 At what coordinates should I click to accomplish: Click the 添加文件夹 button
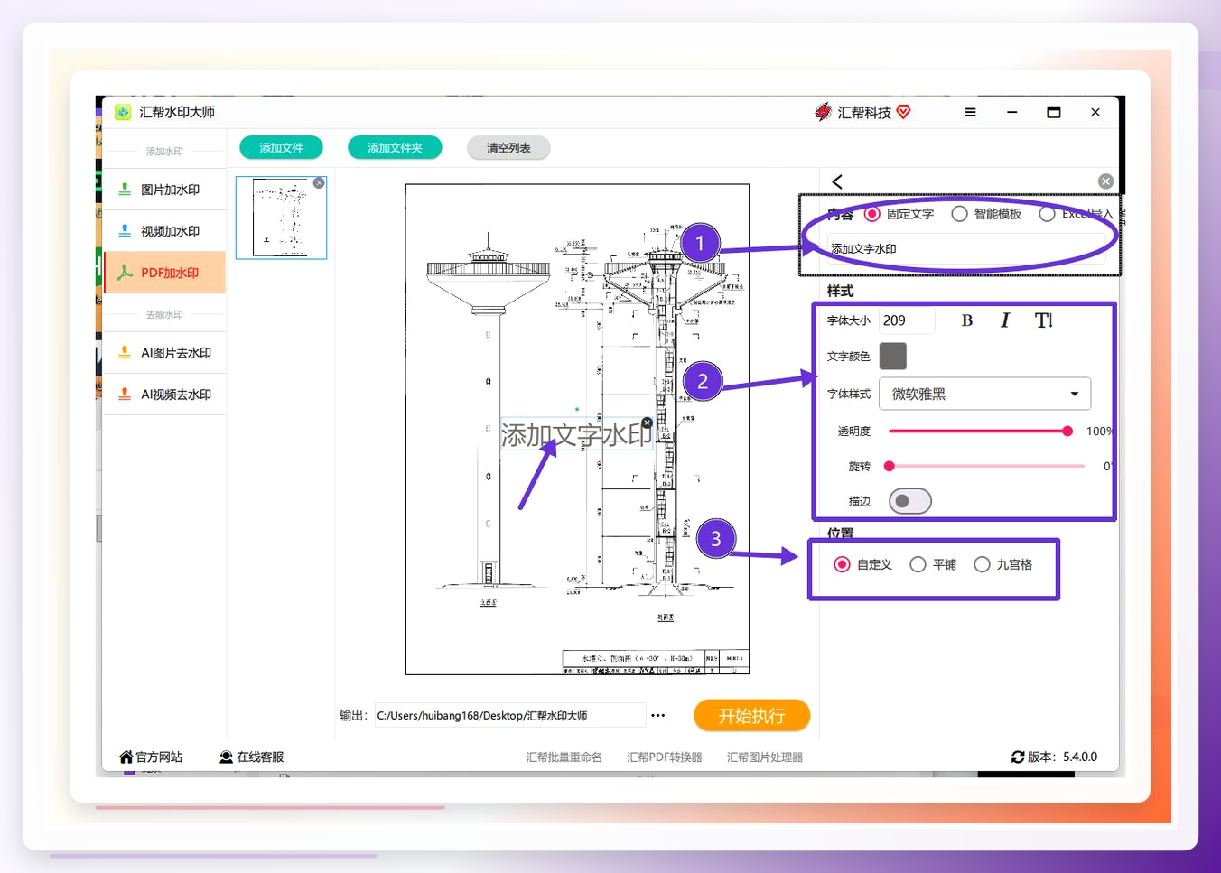[x=395, y=147]
